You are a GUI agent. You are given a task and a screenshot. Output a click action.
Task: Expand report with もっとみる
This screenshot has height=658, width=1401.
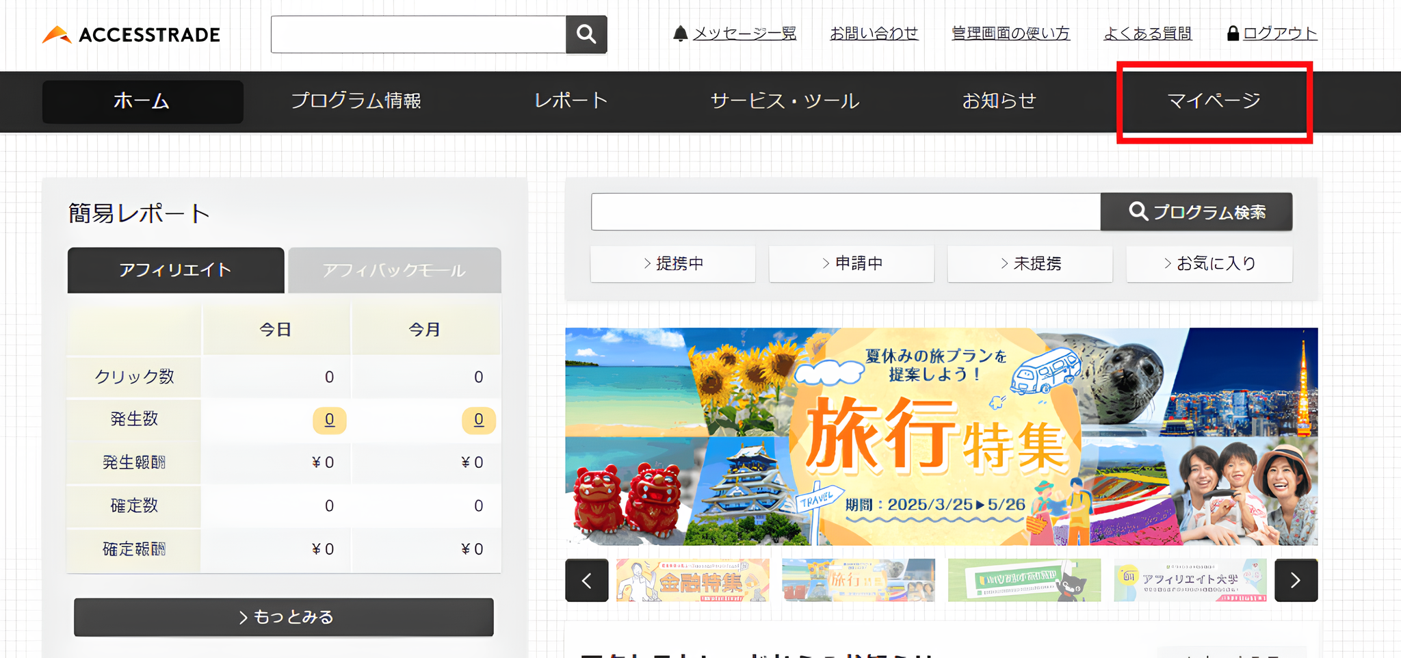tap(284, 617)
